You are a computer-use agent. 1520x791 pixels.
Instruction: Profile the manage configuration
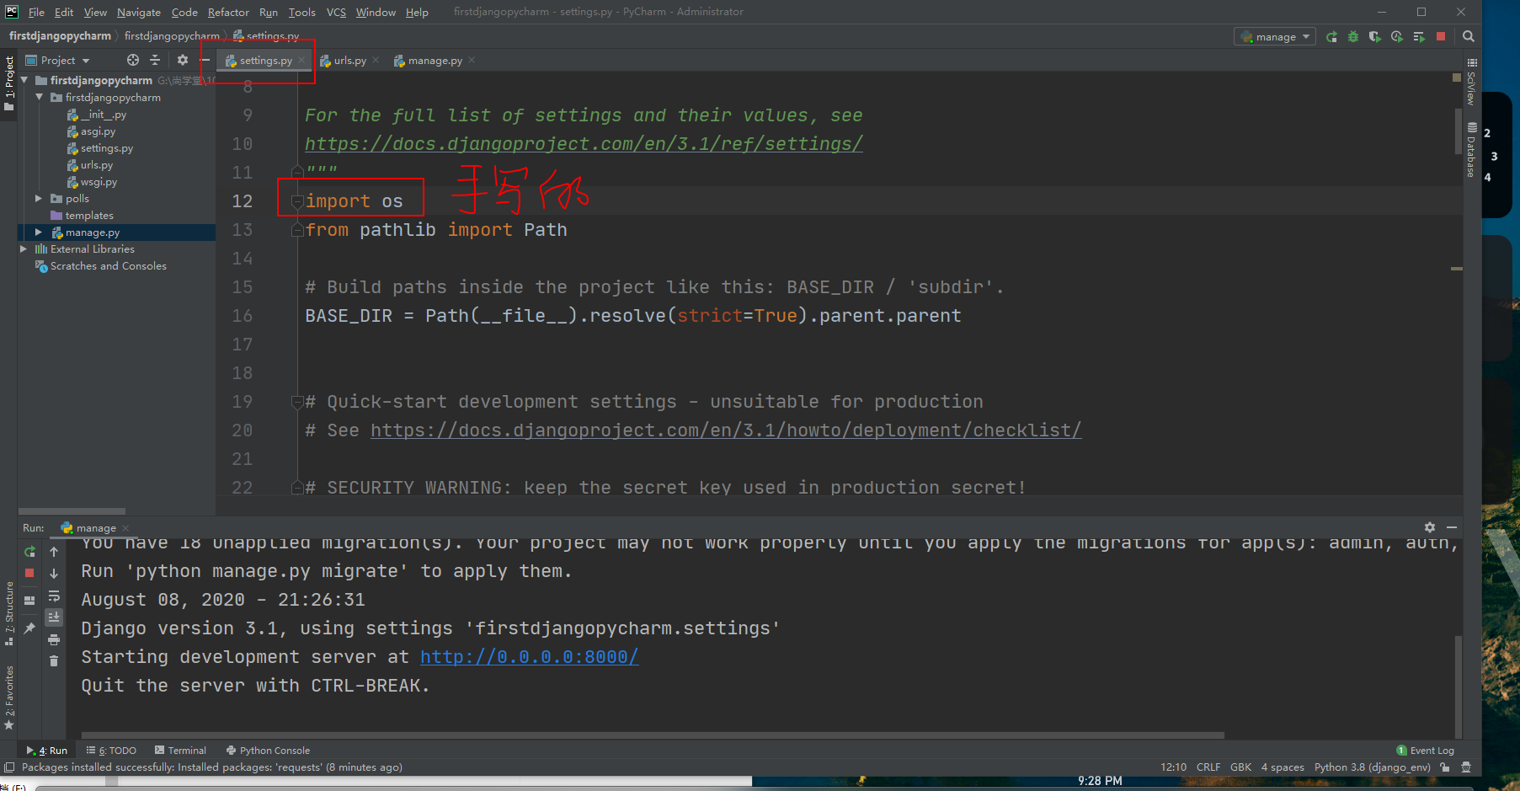tap(1397, 37)
